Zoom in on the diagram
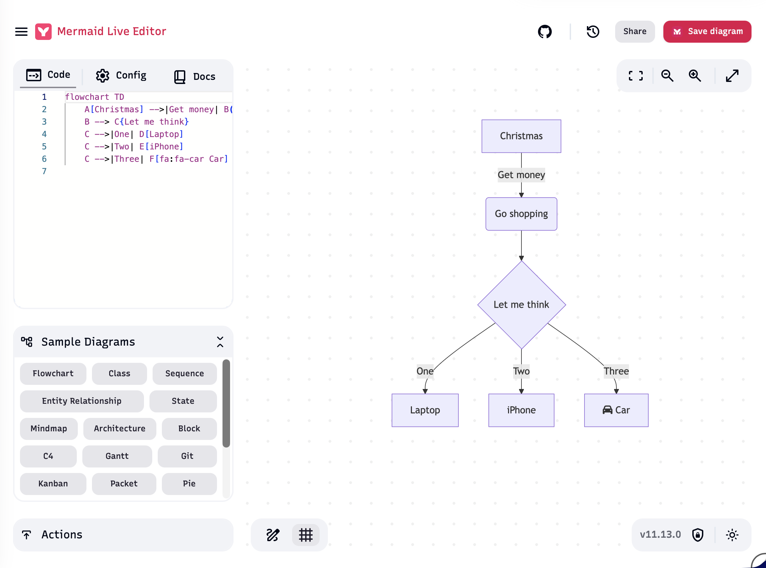 (x=695, y=76)
